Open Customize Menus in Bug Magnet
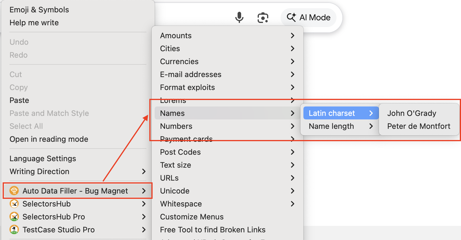Screen dimensions: 461x240 [x=192, y=217]
